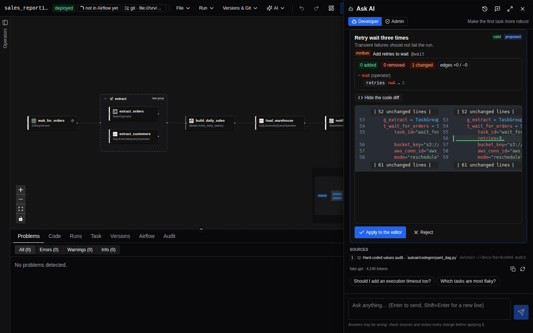Viewport: 533px width, 333px height.
Task: Zoom out on the DAG canvas
Action: click(x=21, y=199)
